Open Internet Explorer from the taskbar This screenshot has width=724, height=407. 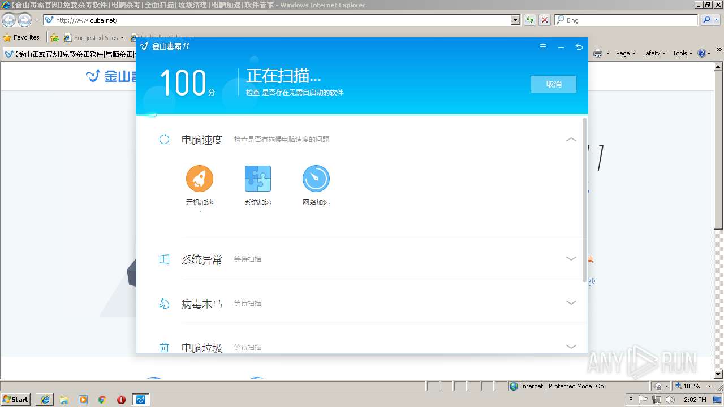click(45, 400)
